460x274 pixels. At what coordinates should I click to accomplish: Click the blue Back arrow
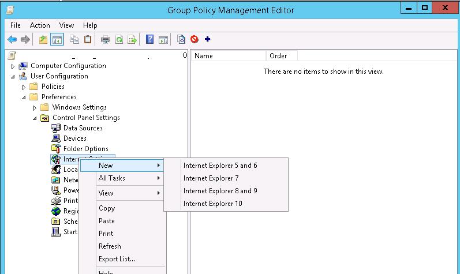pos(12,39)
